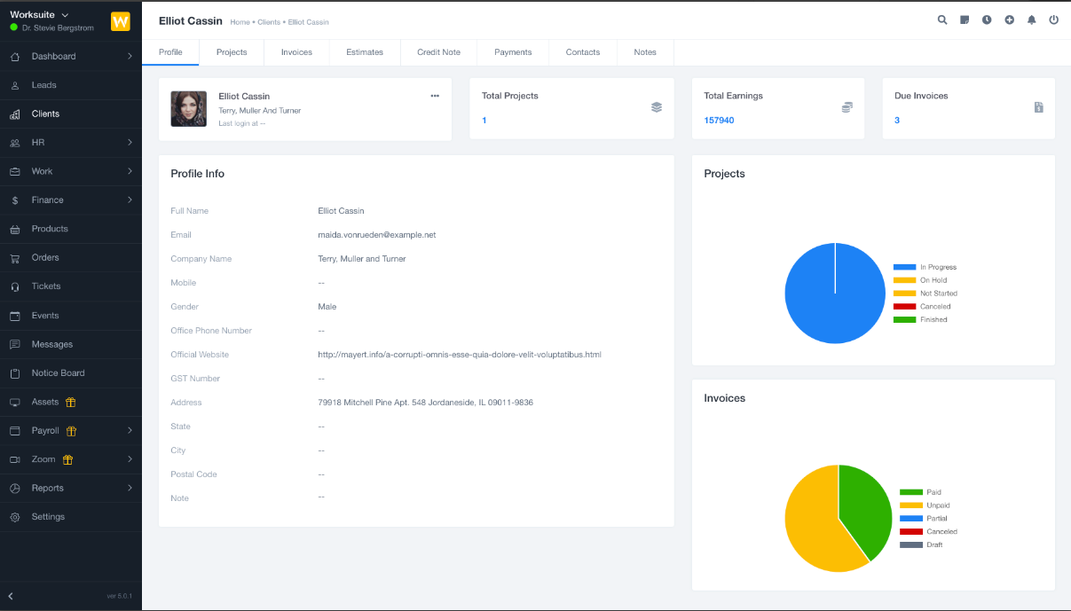Click the Due Invoices document icon
Screen dimensions: 1071x611
pos(1038,107)
